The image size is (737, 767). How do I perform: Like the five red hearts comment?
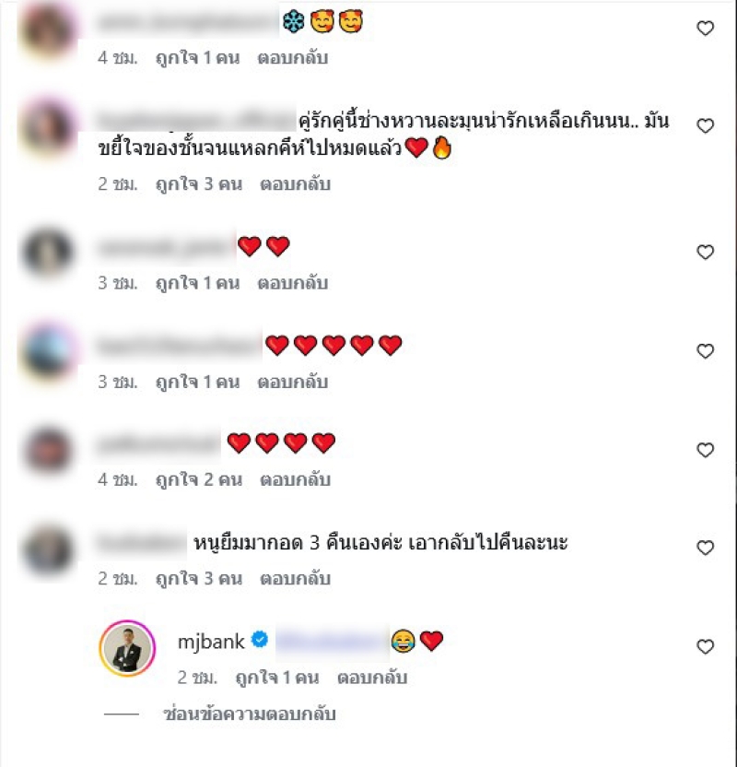tap(705, 351)
